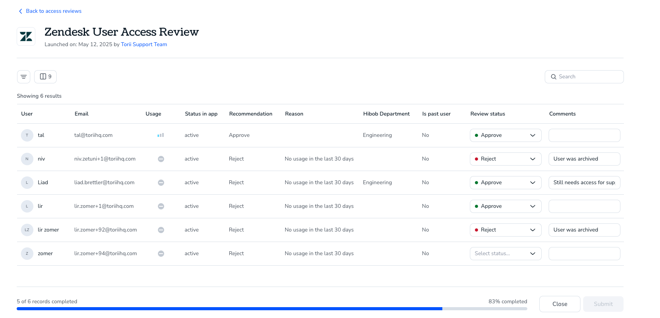Click email niv.zetuni+1@toriihq.com
660x318 pixels.
click(x=105, y=159)
